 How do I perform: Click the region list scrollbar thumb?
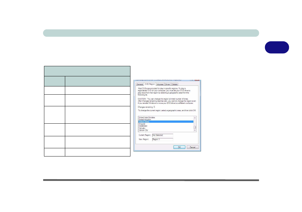(195, 127)
